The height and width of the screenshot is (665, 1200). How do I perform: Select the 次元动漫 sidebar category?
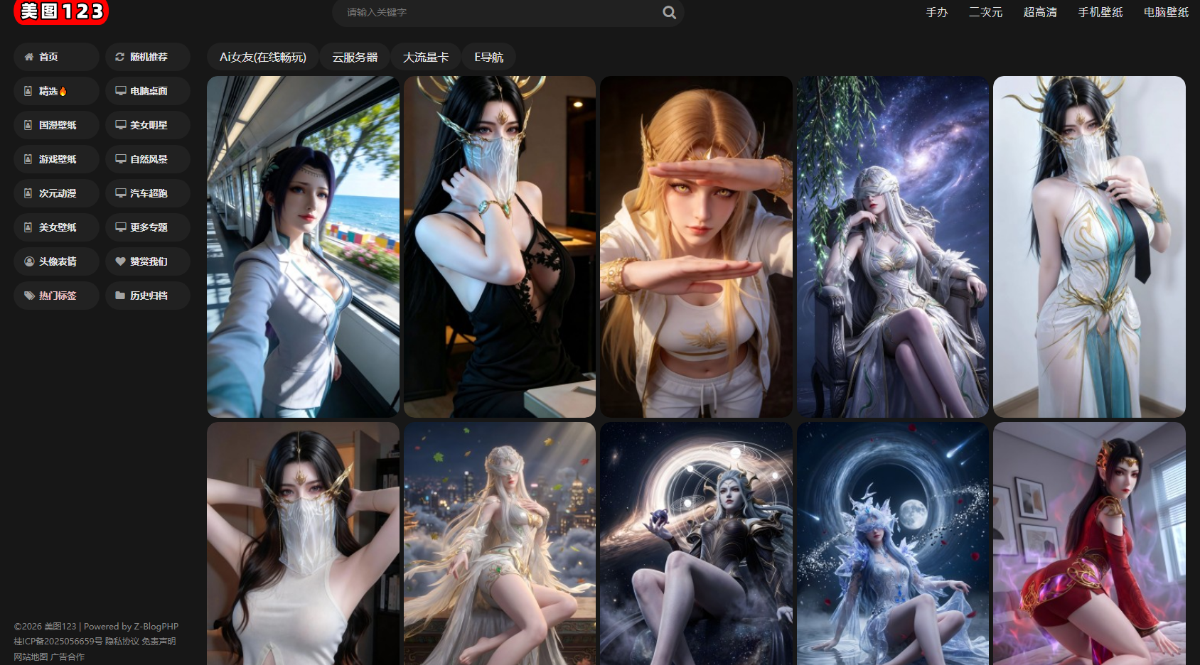(x=56, y=193)
